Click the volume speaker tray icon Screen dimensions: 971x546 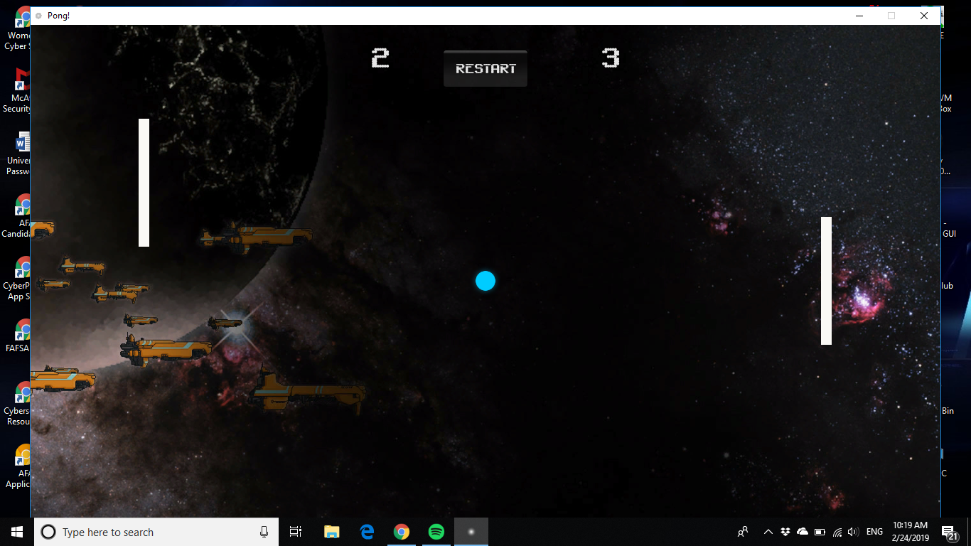tap(853, 532)
